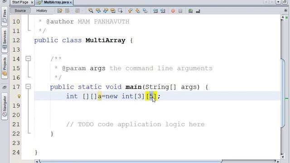Click line number 24 in the gutter

(x=16, y=152)
